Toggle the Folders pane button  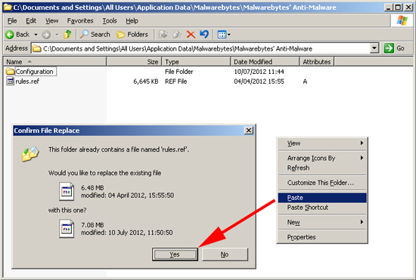coord(132,35)
